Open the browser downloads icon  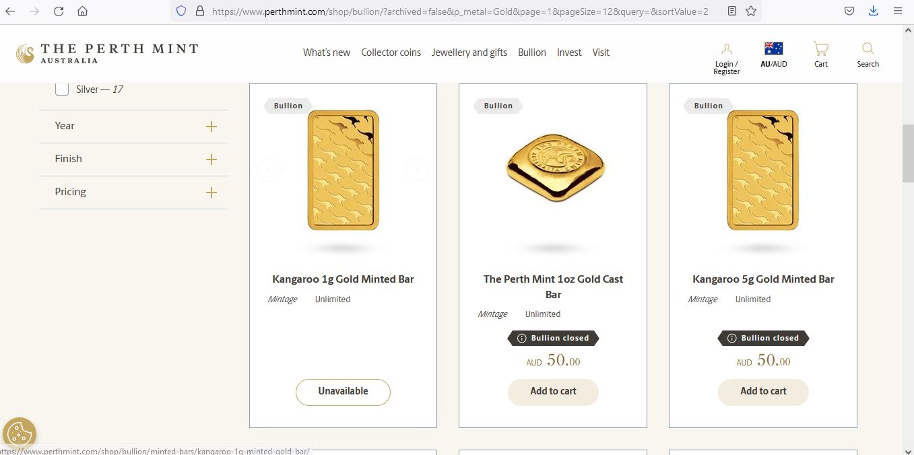(x=873, y=11)
